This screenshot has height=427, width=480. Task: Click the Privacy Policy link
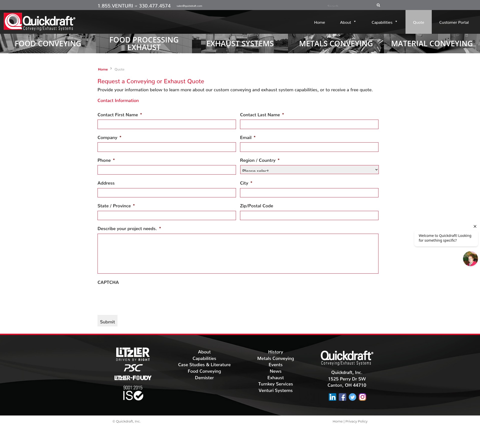tap(356, 421)
